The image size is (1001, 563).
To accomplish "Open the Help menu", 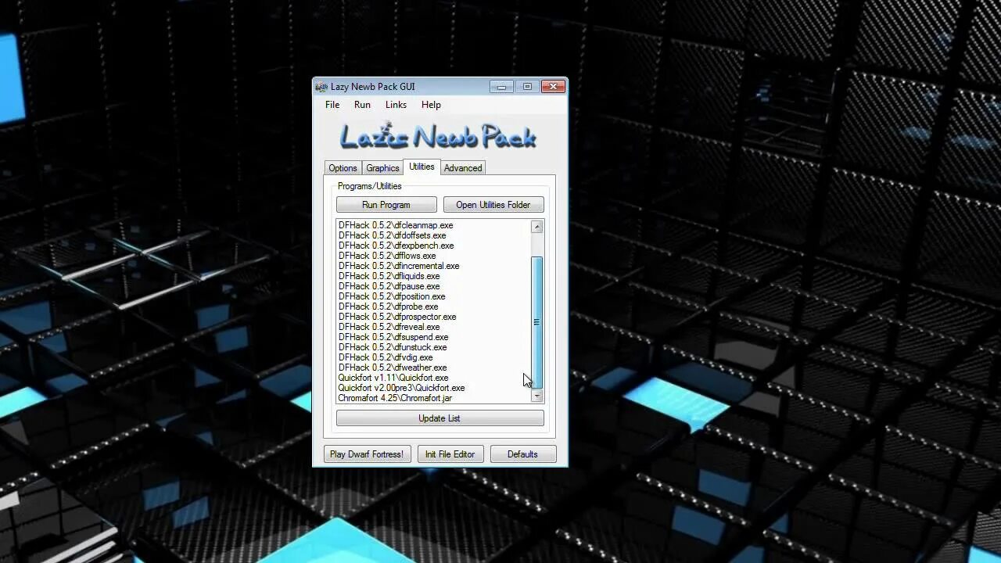I will pyautogui.click(x=431, y=105).
